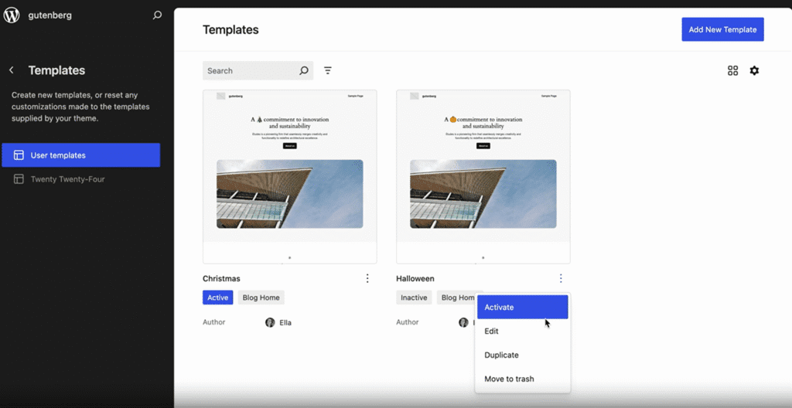Go back using the chevron beside Templates
This screenshot has height=408, width=792.
[12, 70]
